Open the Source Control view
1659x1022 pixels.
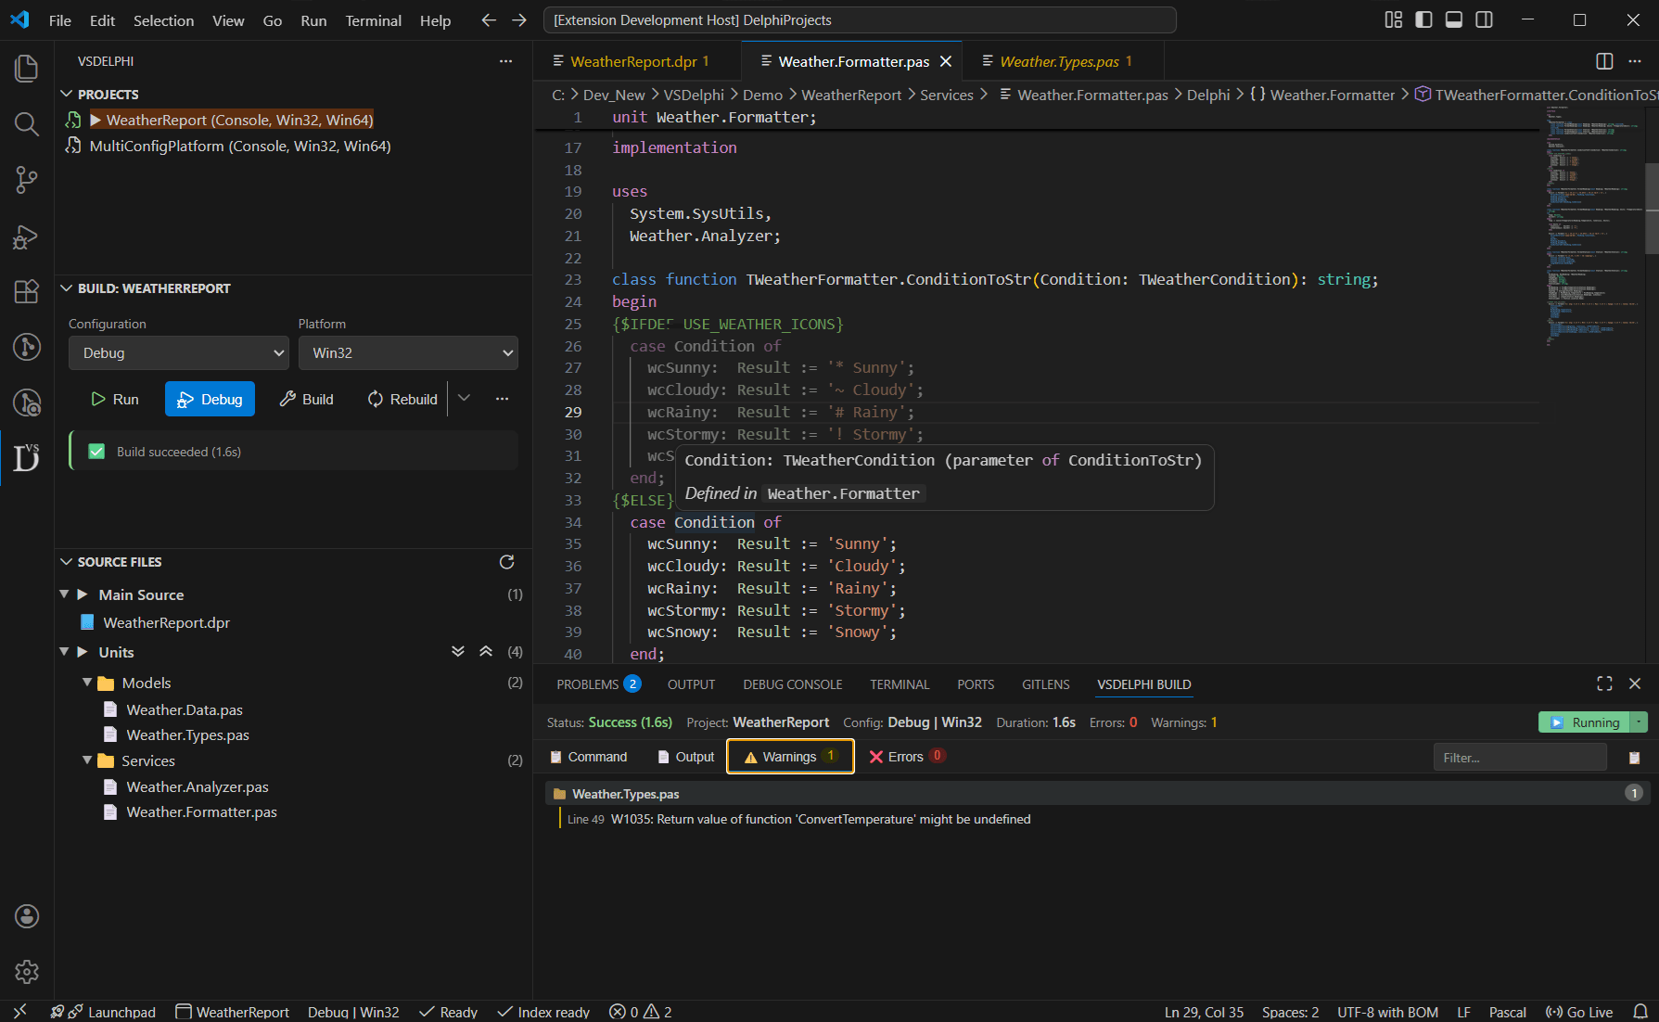click(x=26, y=180)
